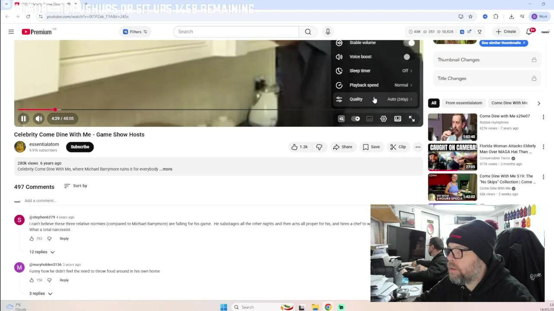The height and width of the screenshot is (311, 554).
Task: Open account avatar menu
Action: point(545,32)
